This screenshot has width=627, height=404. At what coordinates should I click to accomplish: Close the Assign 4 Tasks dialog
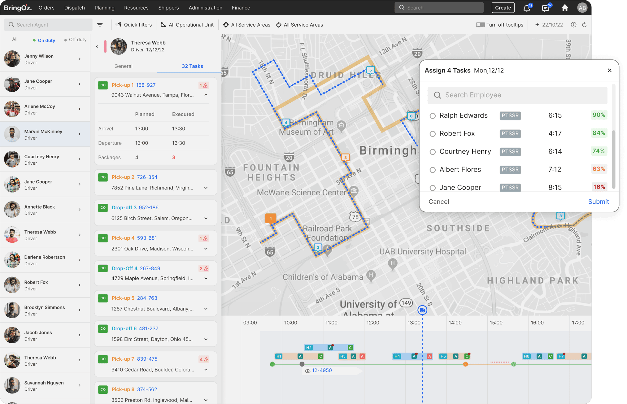pyautogui.click(x=609, y=70)
